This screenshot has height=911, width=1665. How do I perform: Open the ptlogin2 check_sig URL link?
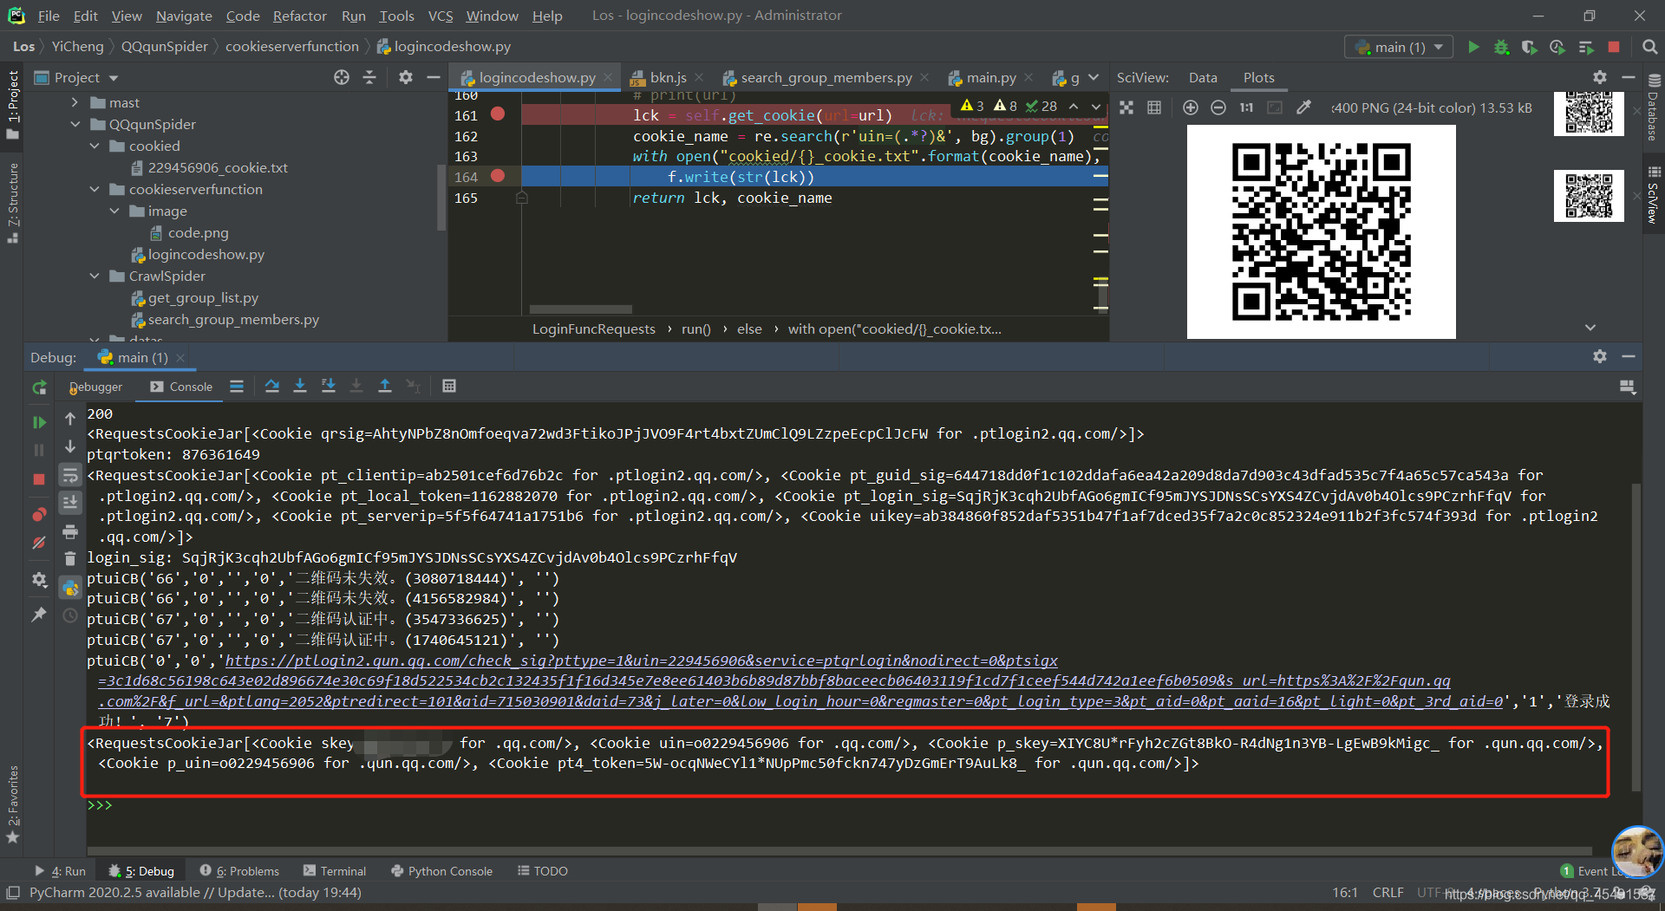pyautogui.click(x=642, y=660)
